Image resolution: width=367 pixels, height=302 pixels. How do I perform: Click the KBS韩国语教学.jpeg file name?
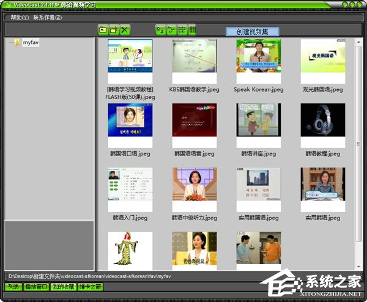(x=195, y=90)
